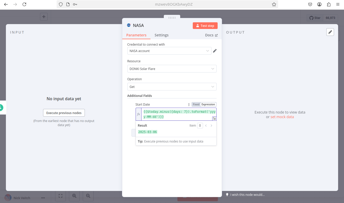Click the shield tracking protection icon
This screenshot has width=344, height=203.
click(x=61, y=4)
